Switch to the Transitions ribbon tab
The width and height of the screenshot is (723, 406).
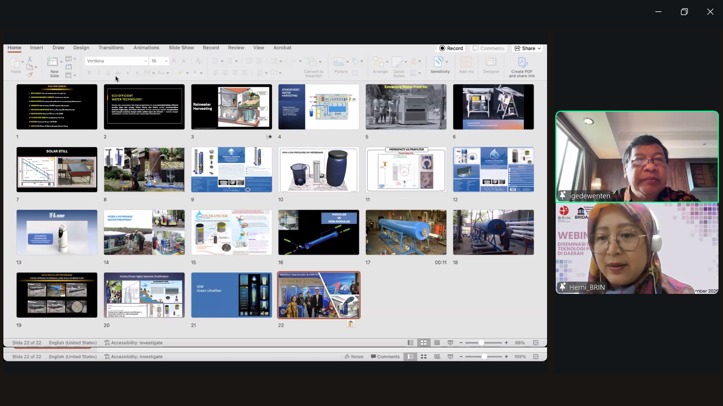coord(111,48)
